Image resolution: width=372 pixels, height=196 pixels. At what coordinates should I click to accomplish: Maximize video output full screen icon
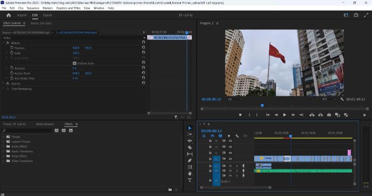click(366, 15)
